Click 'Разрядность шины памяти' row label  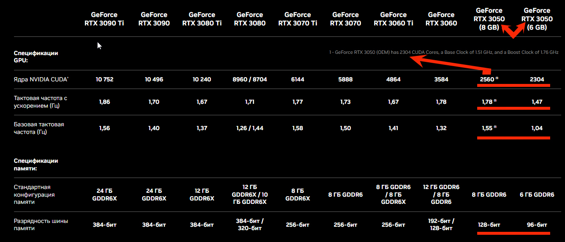(x=41, y=225)
